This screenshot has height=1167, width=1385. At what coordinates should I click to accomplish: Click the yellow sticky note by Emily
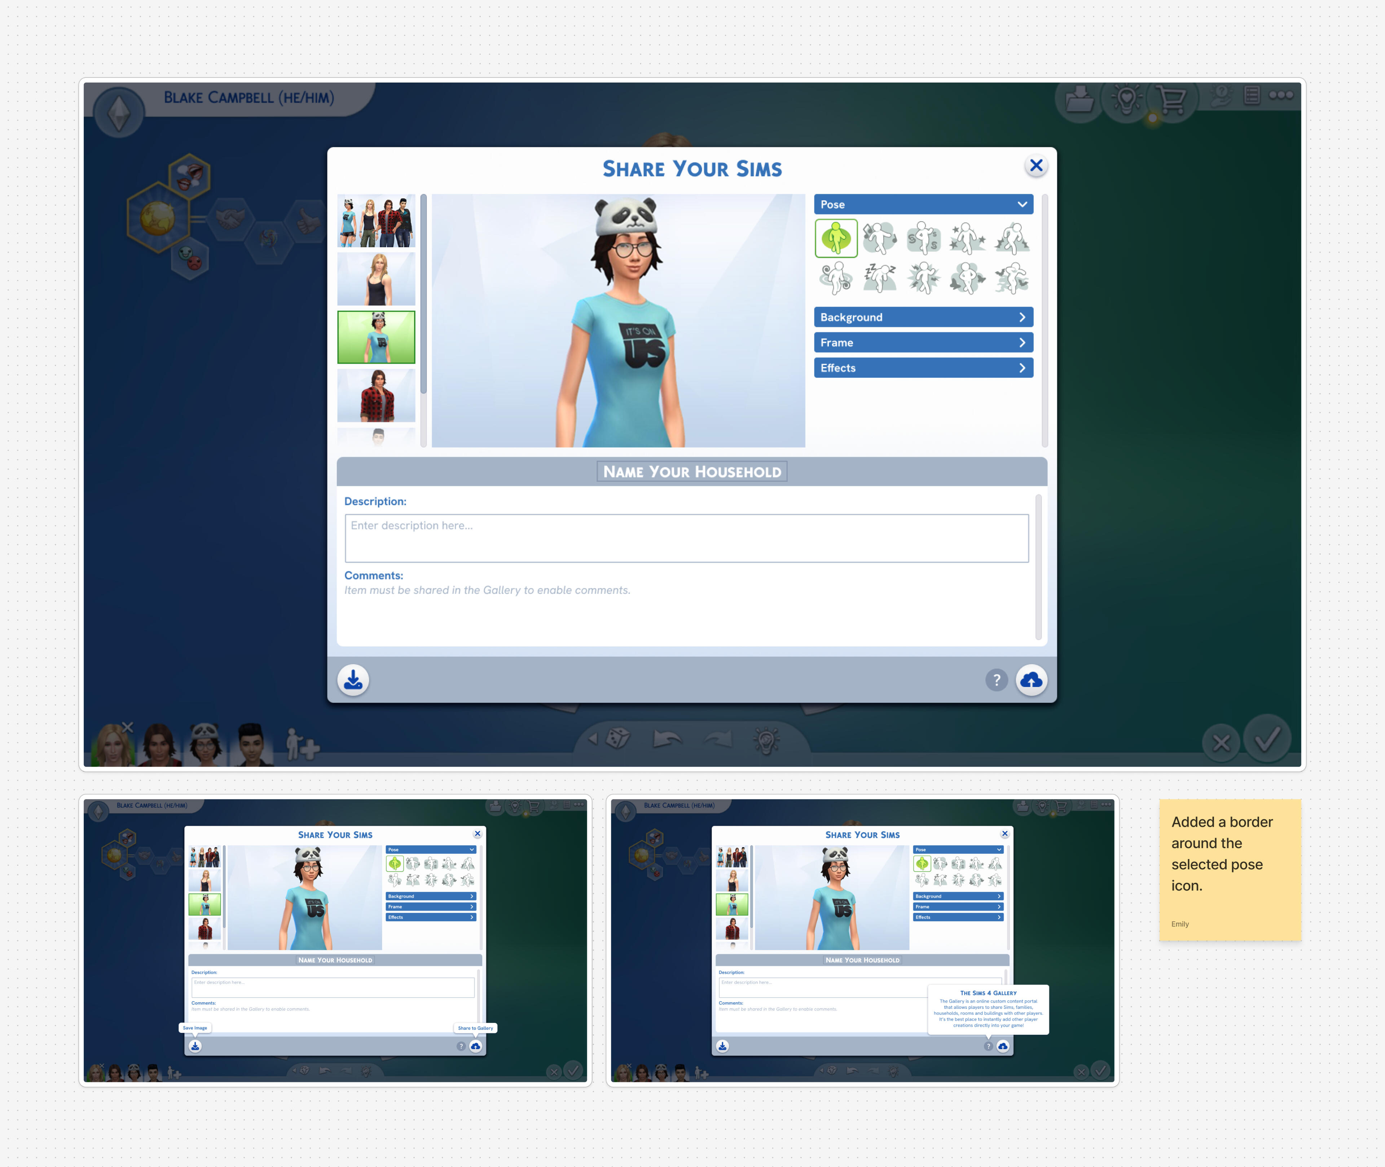tap(1230, 869)
